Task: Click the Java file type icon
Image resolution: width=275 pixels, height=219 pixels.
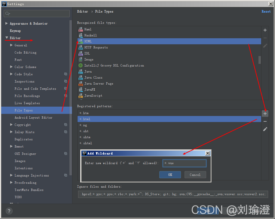Action: coord(81,71)
